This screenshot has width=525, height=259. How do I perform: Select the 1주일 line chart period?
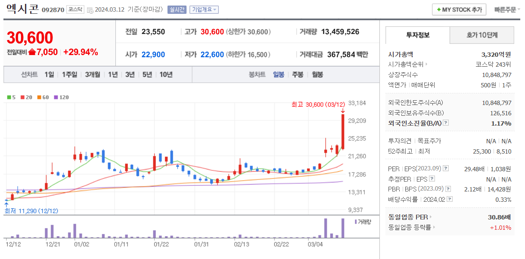coord(69,74)
